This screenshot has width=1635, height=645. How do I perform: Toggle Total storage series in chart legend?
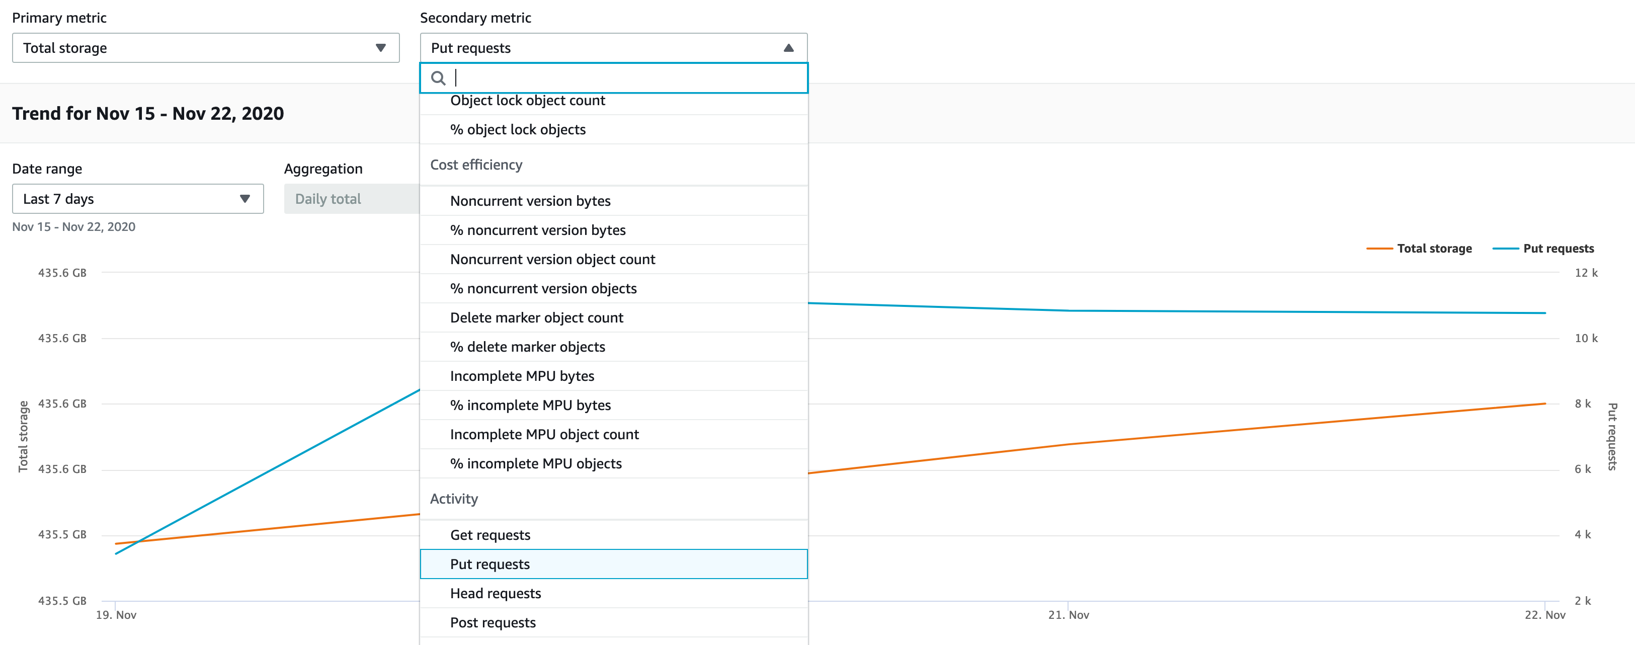pos(1434,249)
